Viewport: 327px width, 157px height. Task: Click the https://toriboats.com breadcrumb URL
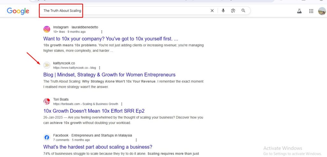pos(86,104)
